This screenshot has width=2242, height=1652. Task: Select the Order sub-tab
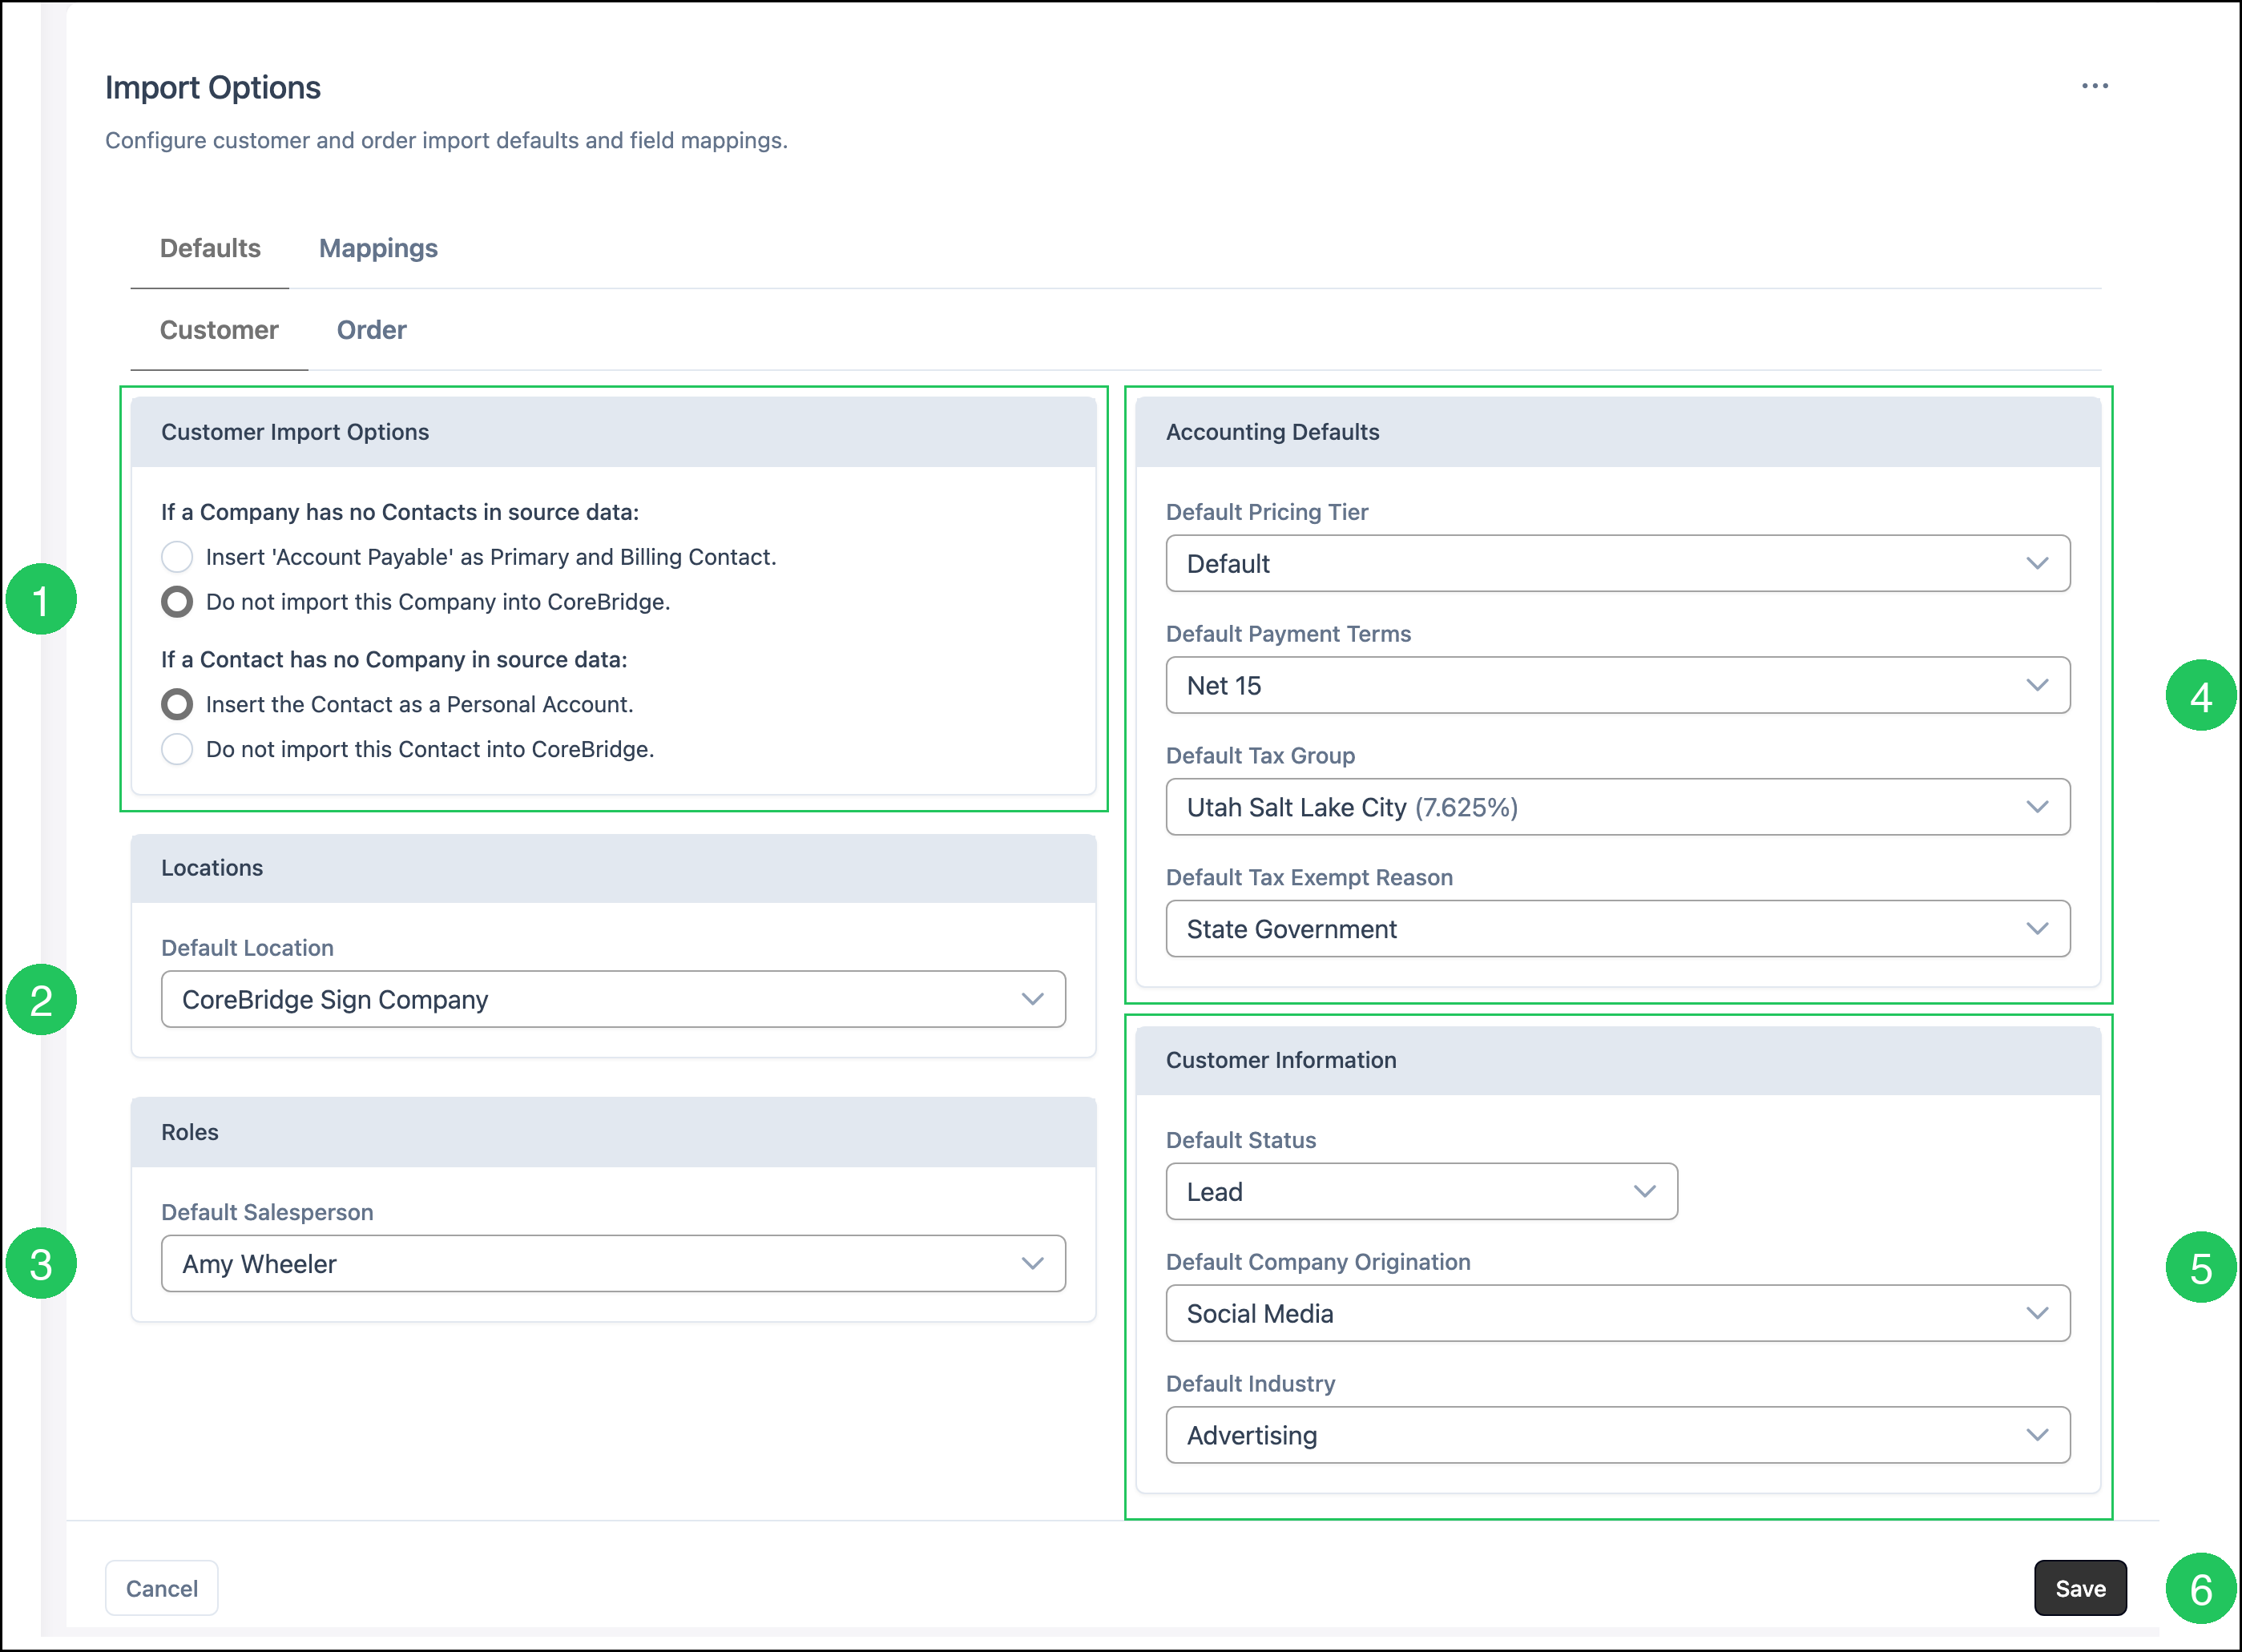371,330
